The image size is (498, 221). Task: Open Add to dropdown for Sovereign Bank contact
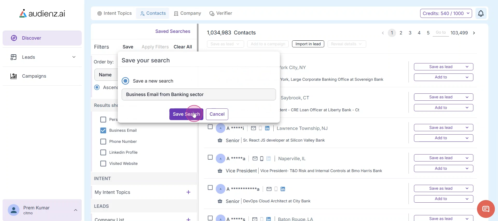(x=444, y=77)
